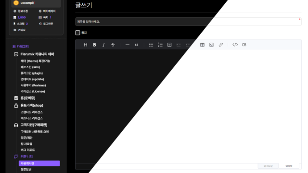Insert inline code with </> icon
Image resolution: width=308 pixels, height=173 pixels.
pyautogui.click(x=235, y=45)
